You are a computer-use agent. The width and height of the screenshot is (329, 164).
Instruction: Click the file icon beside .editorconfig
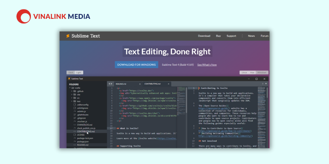(x=75, y=105)
